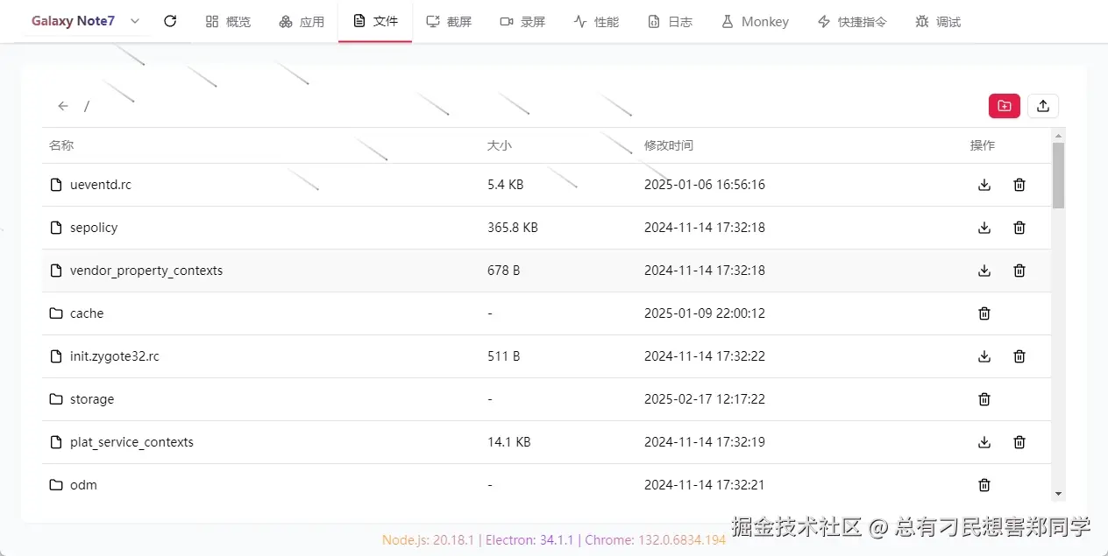Viewport: 1108px width, 556px height.
Task: Open the 应用 tab
Action: (302, 21)
